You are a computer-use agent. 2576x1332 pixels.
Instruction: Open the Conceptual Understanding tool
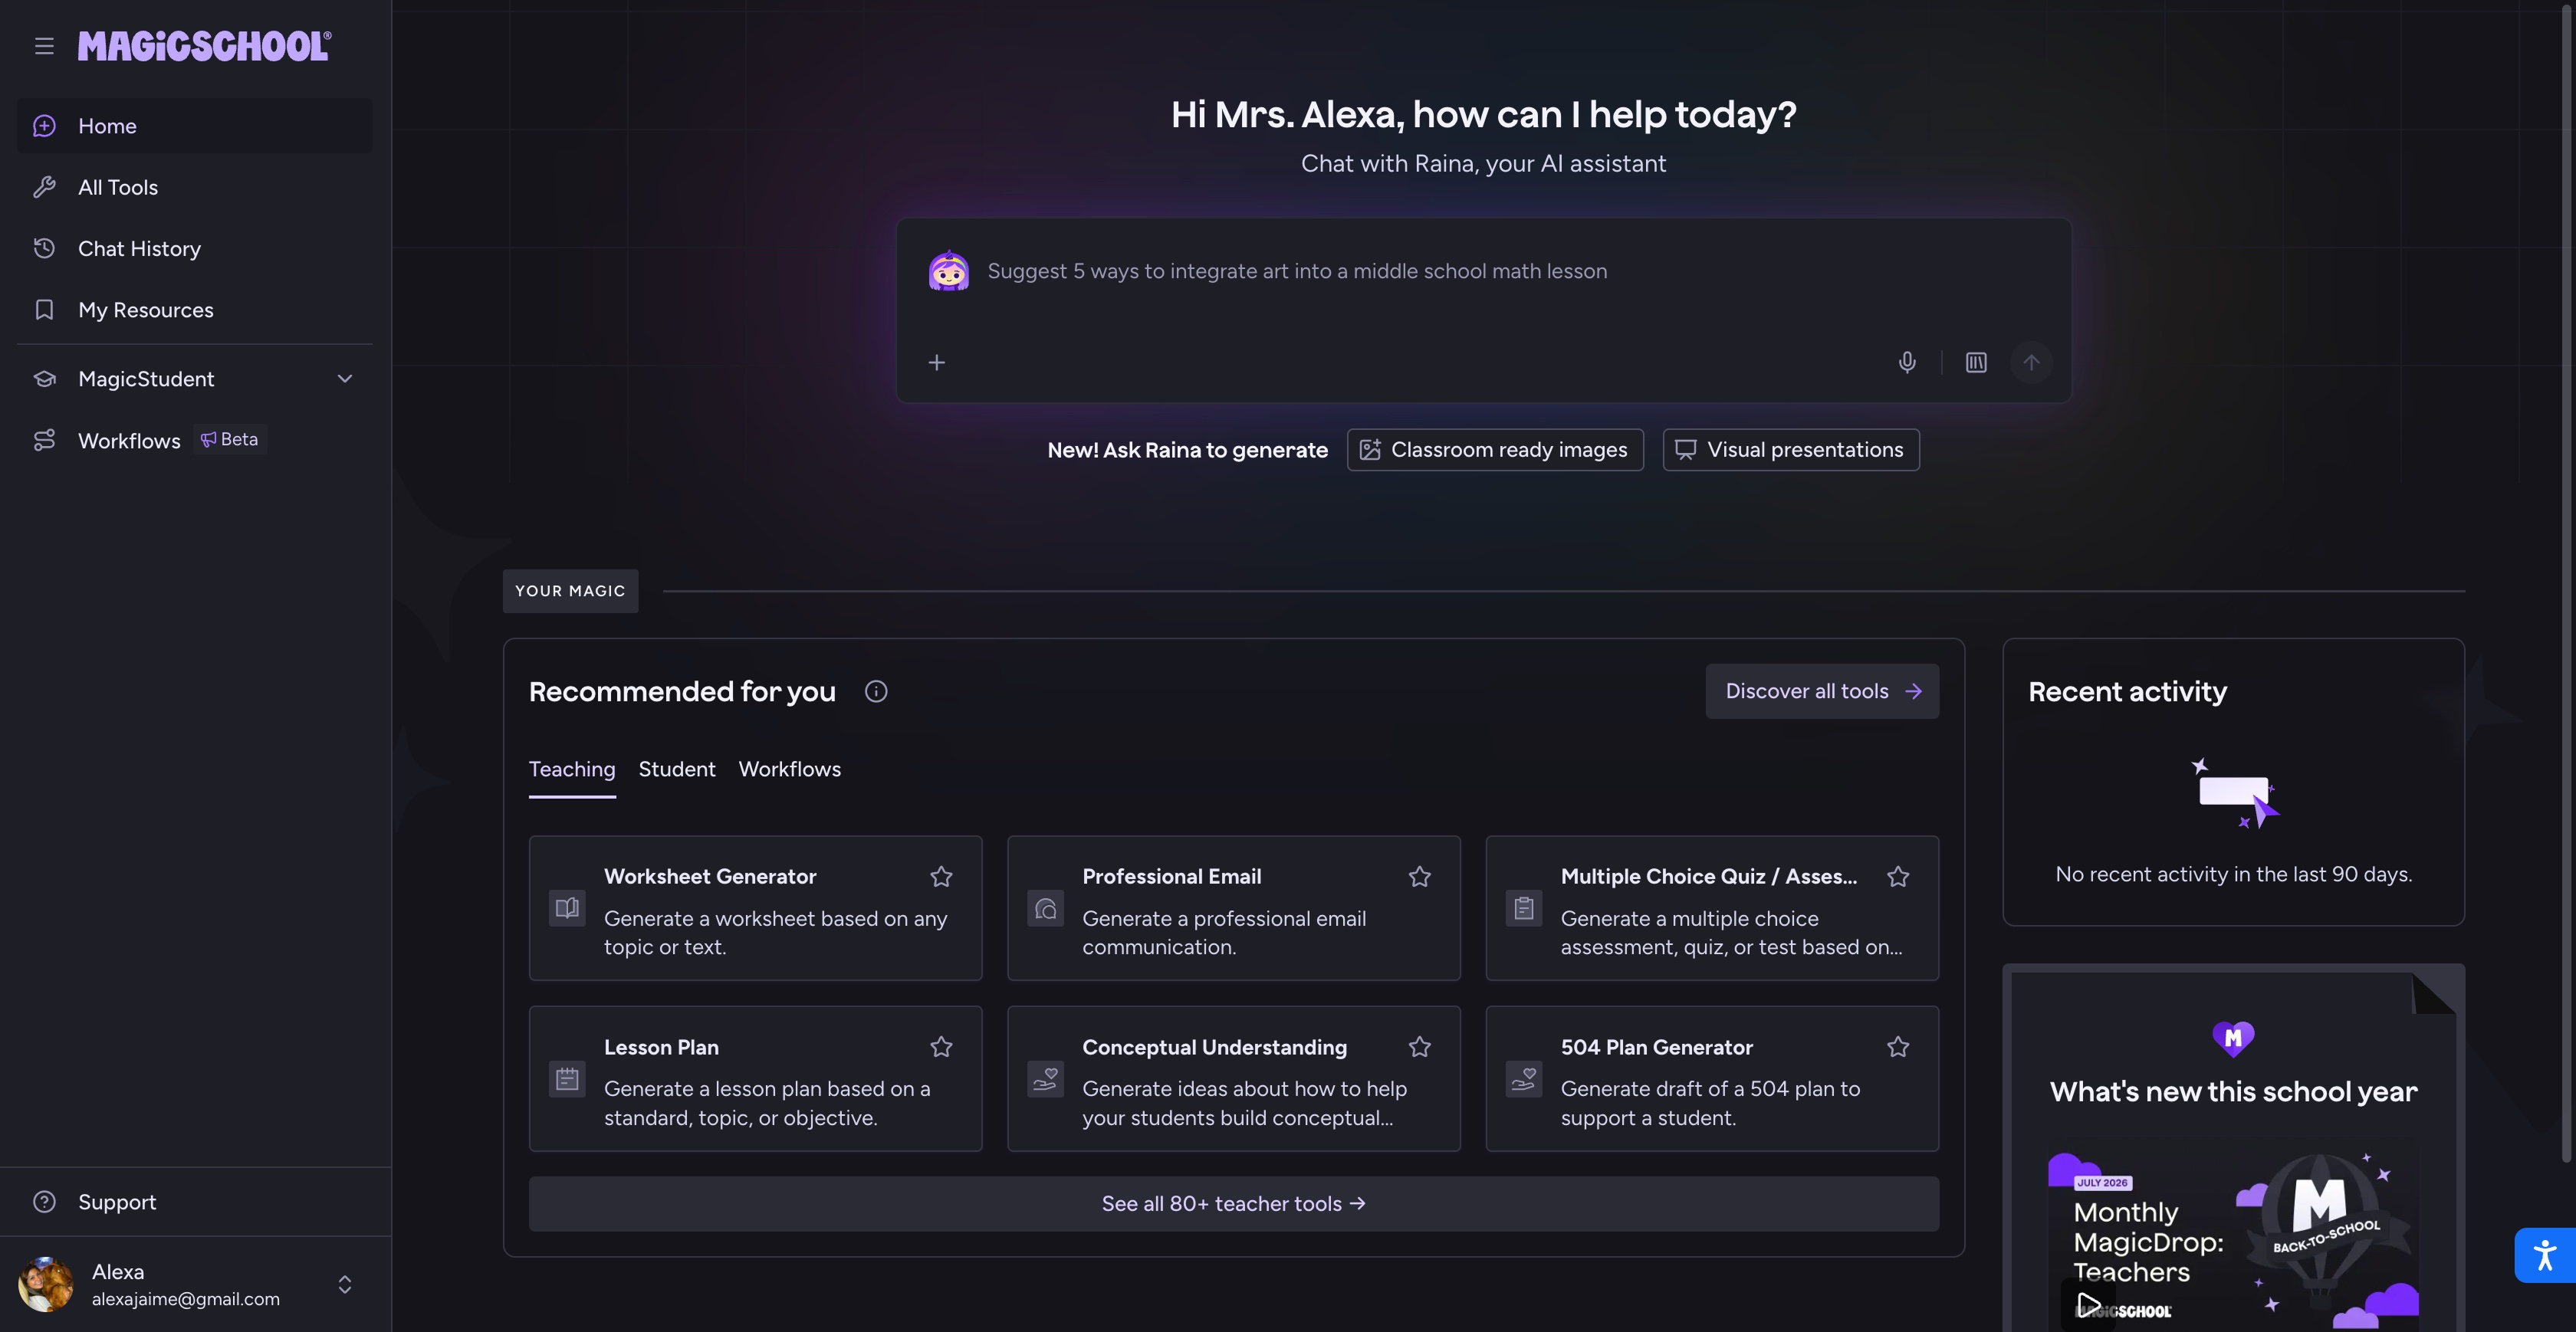tap(1234, 1079)
